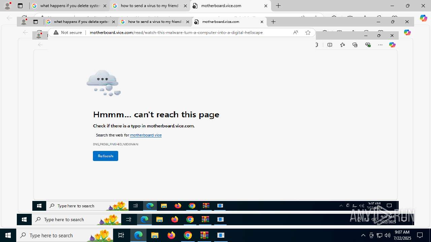
Task: Click the motherboard.vice.com URL address field
Action: [x=176, y=33]
